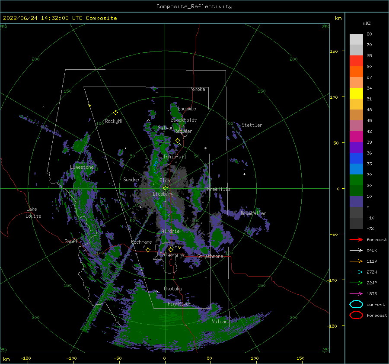Click the blue 36-33 dBZ color swatch
Screen dimensions: 389x364
coord(356,158)
